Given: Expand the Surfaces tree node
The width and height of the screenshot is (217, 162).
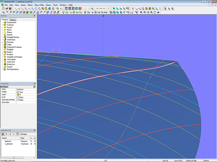Looking at the screenshot, I should (x=2, y=25).
